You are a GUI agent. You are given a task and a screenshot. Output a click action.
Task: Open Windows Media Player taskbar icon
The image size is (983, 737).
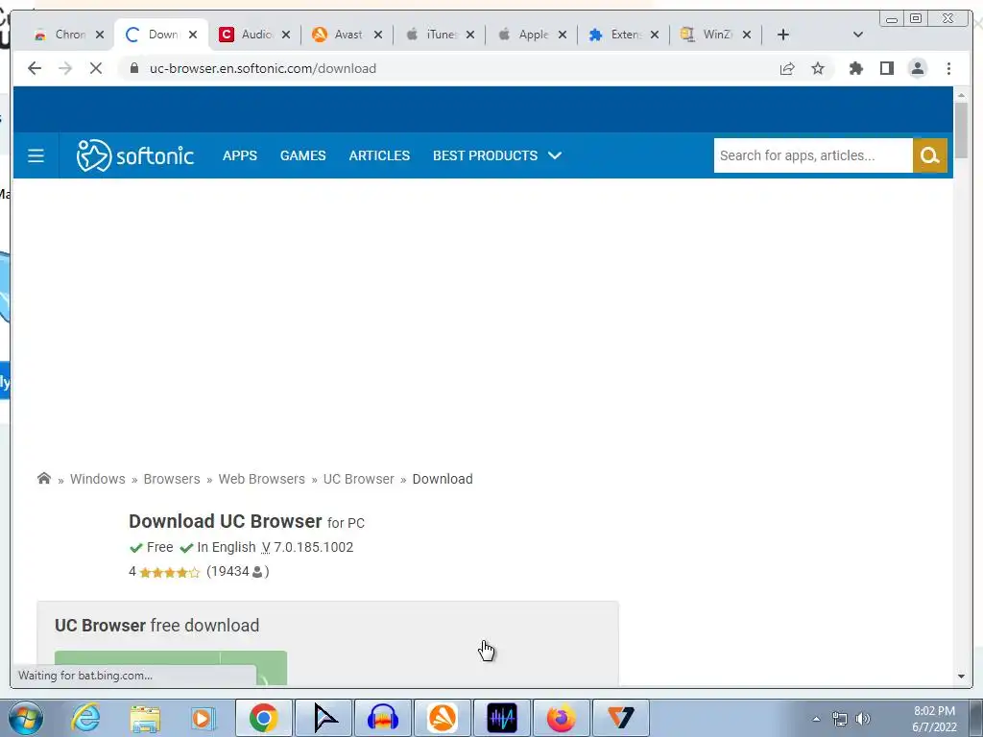pos(204,718)
